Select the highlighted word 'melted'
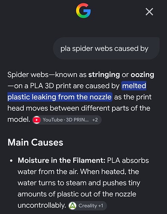 [134, 86]
